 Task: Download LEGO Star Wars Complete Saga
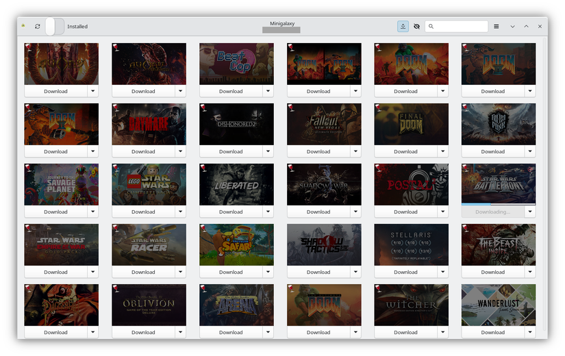pos(143,212)
